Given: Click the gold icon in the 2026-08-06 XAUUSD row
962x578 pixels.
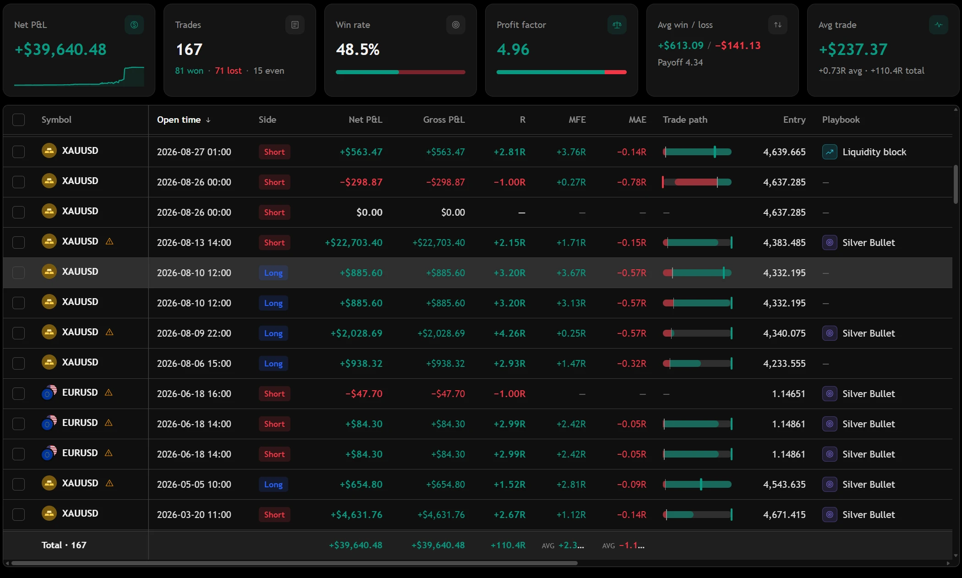Looking at the screenshot, I should (x=49, y=362).
